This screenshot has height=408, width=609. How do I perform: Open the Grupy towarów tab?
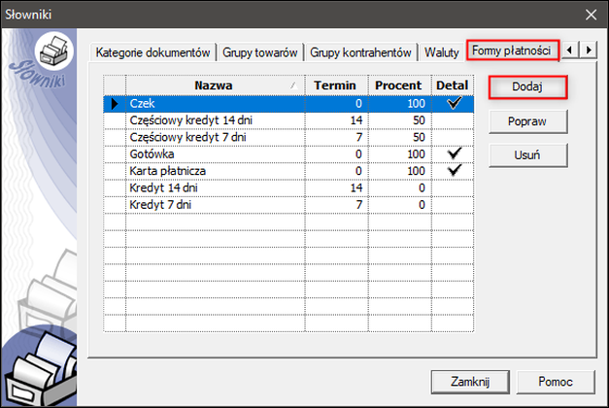click(260, 52)
